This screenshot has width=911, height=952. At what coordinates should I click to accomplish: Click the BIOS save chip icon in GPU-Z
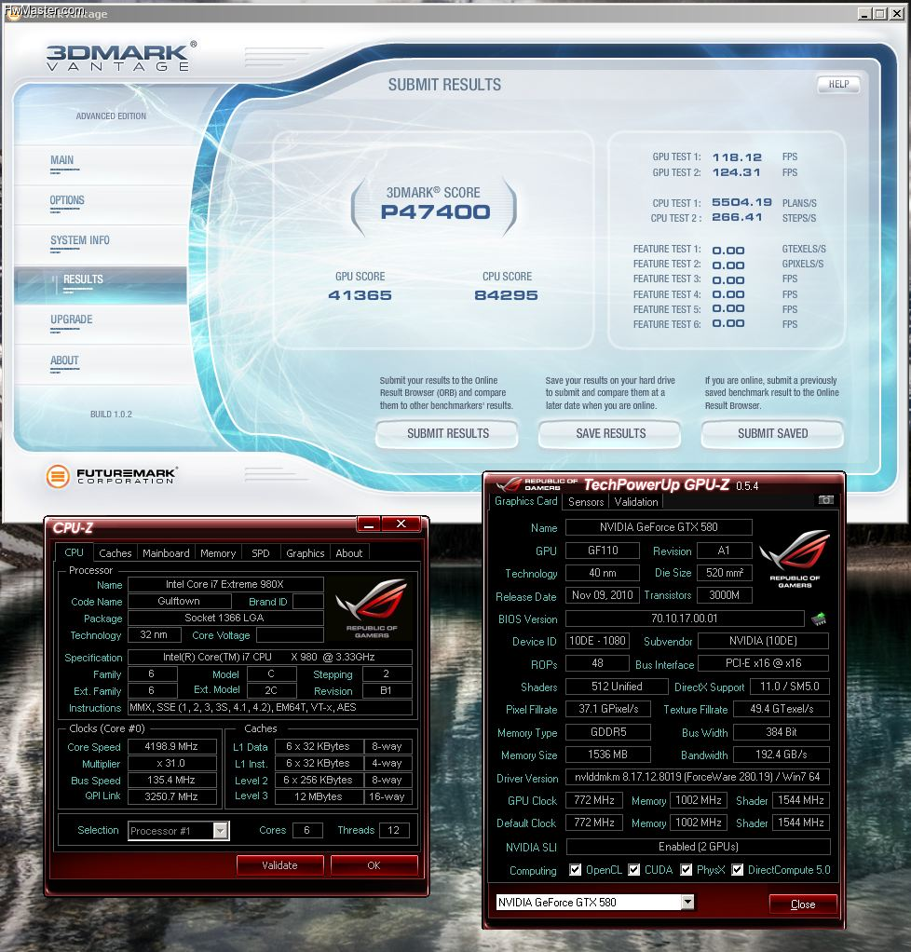(x=819, y=619)
